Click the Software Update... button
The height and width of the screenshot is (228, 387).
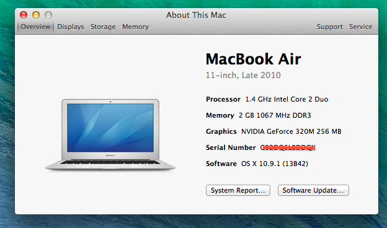pos(313,190)
